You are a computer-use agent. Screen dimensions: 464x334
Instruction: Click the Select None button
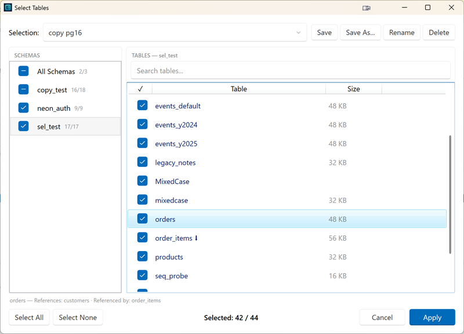point(78,317)
